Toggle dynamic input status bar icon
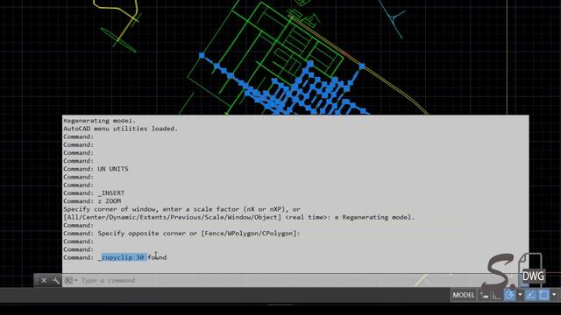This screenshot has width=561, height=315. (x=485, y=295)
